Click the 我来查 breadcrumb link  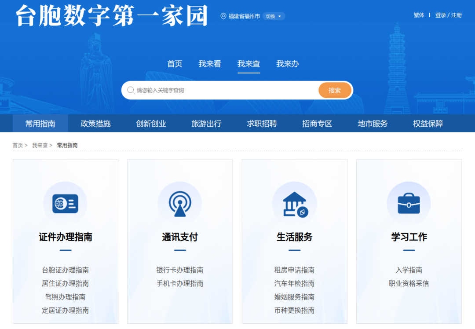point(40,146)
